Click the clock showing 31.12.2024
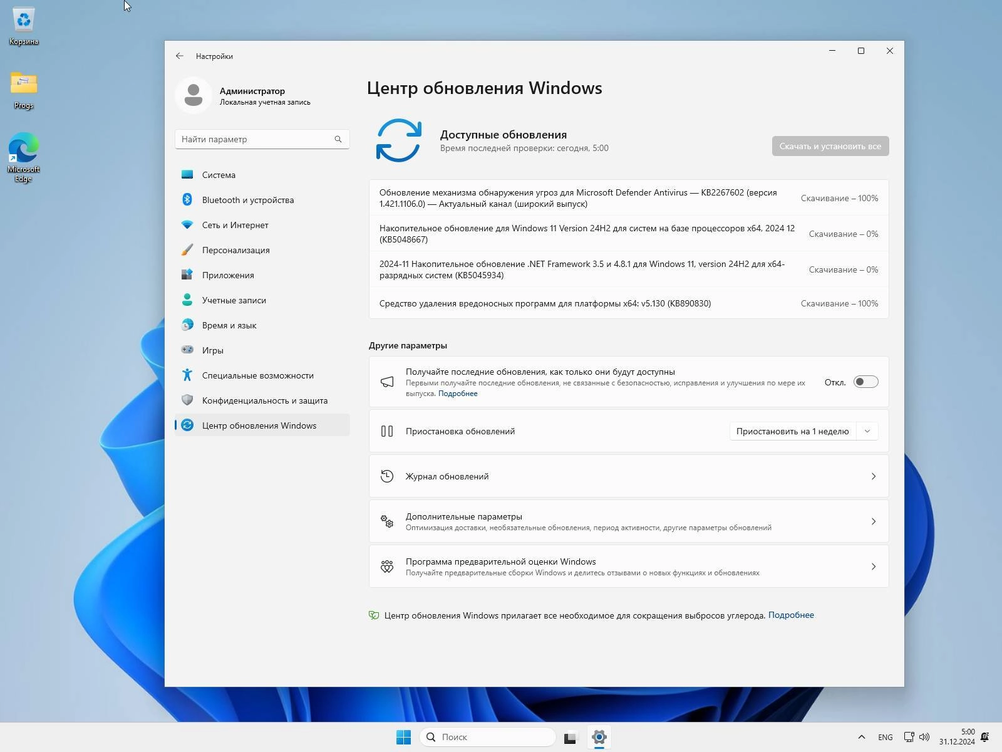This screenshot has width=1002, height=752. tap(956, 737)
